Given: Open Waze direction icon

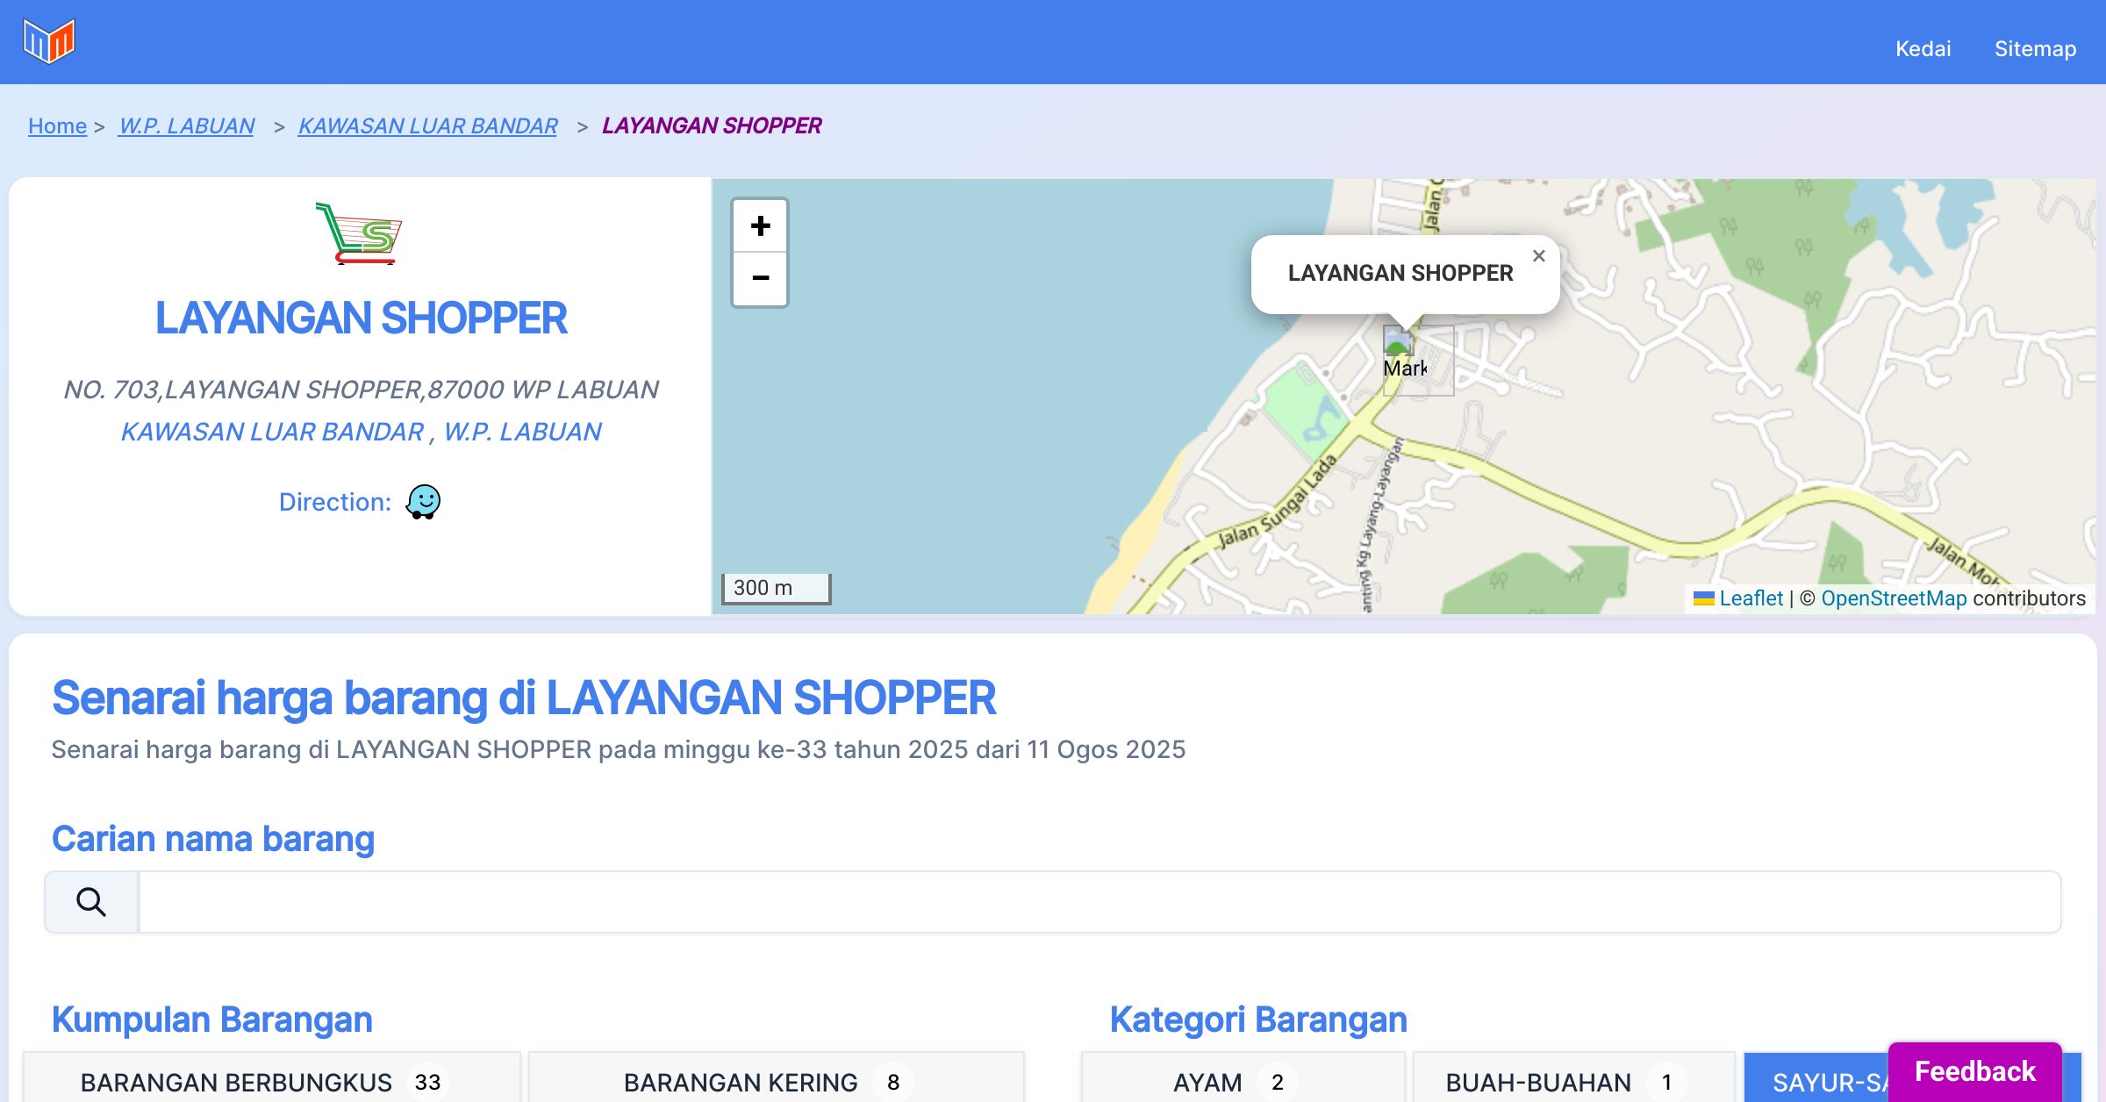Looking at the screenshot, I should tap(423, 502).
